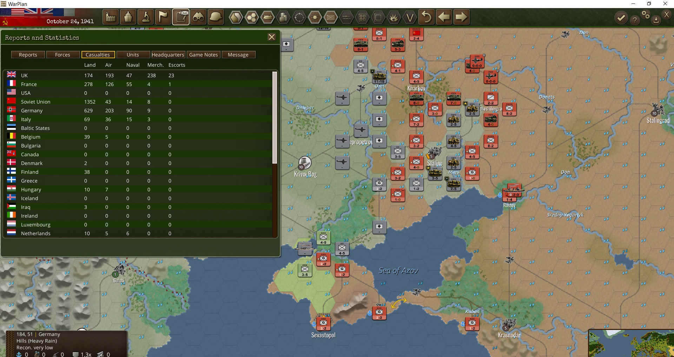Open help with the question mark icon
This screenshot has height=357, width=674.
pos(635,20)
